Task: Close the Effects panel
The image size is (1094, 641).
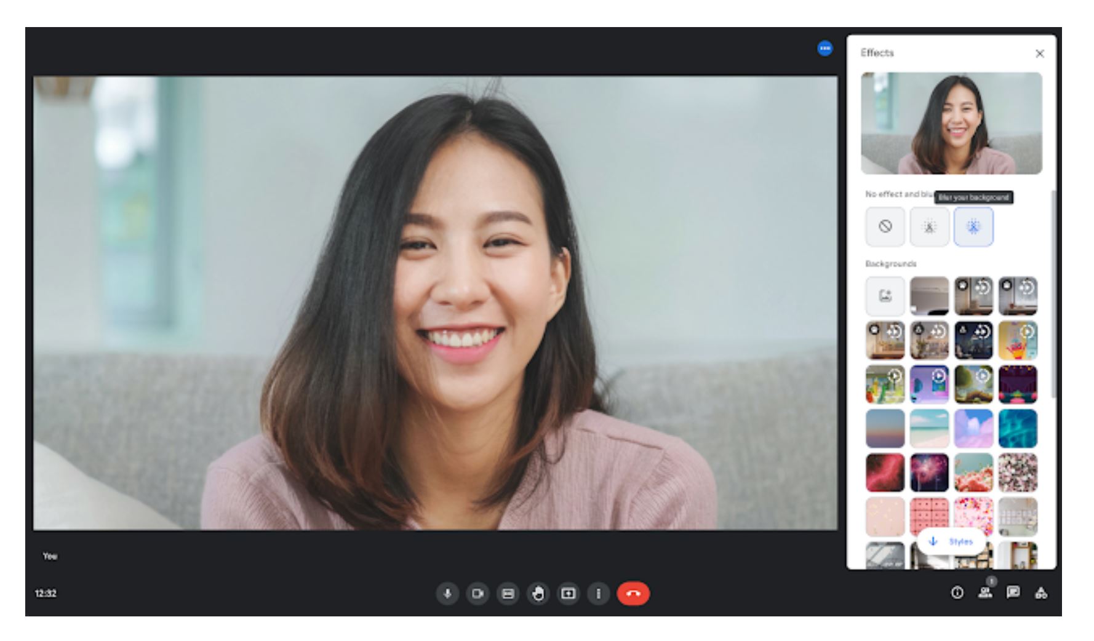Action: (1040, 54)
